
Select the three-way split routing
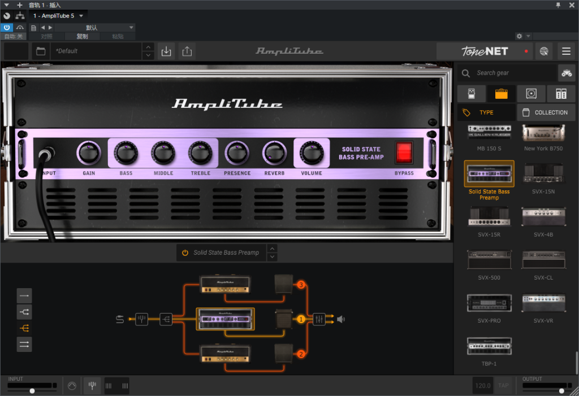point(24,328)
